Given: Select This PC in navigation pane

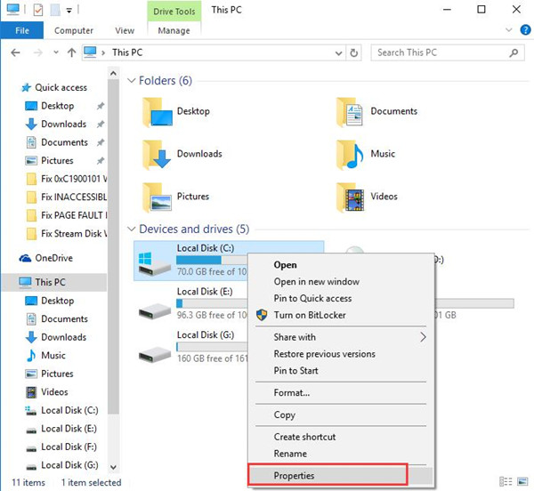Looking at the screenshot, I should [x=50, y=283].
